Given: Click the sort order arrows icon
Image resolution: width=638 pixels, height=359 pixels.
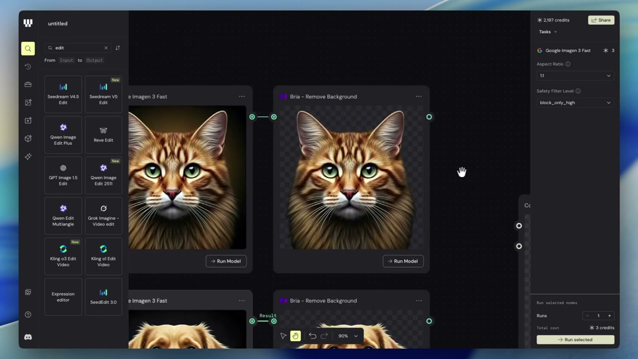Looking at the screenshot, I should [118, 48].
